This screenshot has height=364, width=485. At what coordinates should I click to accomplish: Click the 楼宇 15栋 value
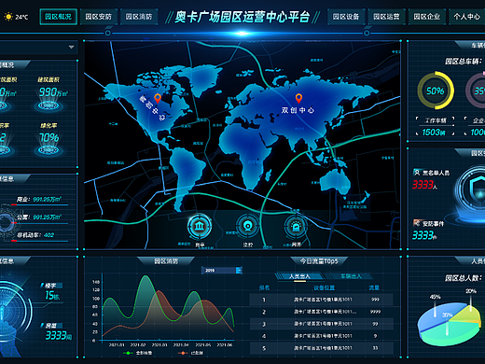coord(52,295)
